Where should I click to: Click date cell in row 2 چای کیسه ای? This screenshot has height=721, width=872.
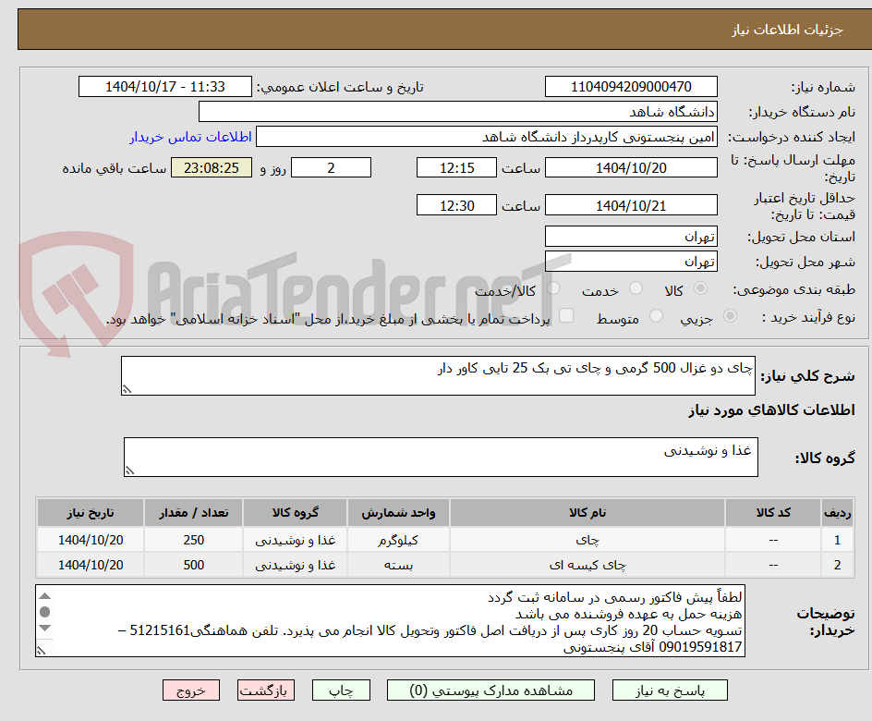[x=91, y=565]
